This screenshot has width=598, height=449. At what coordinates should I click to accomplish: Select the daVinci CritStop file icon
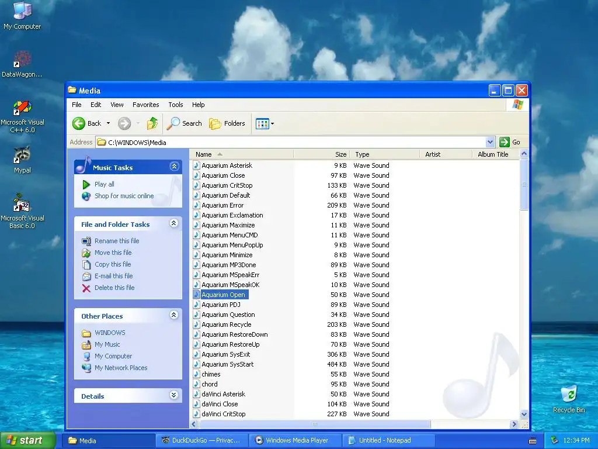pos(196,414)
